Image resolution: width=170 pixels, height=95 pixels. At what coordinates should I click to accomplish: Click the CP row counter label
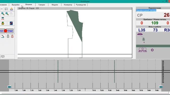[x=140, y=15]
